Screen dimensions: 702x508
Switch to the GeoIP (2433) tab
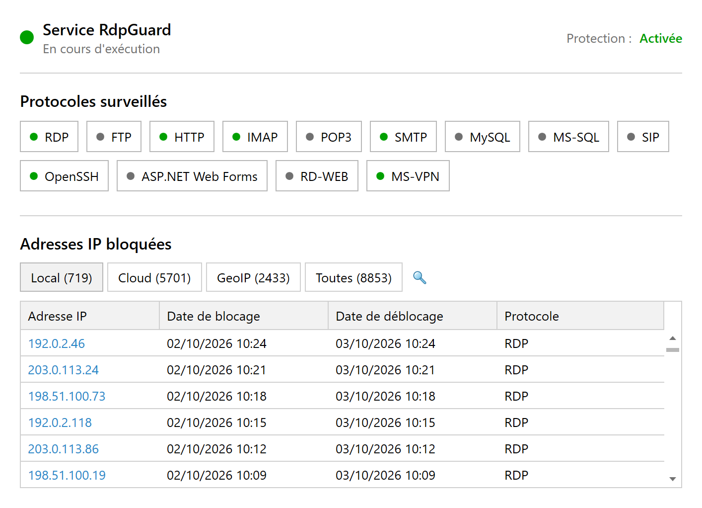(253, 277)
